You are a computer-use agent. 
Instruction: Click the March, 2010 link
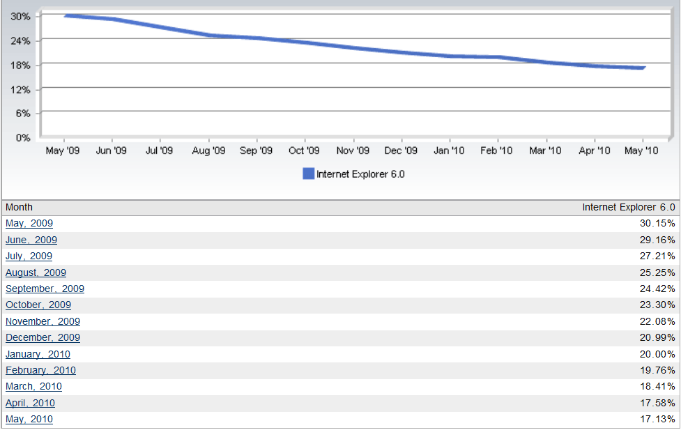point(33,386)
